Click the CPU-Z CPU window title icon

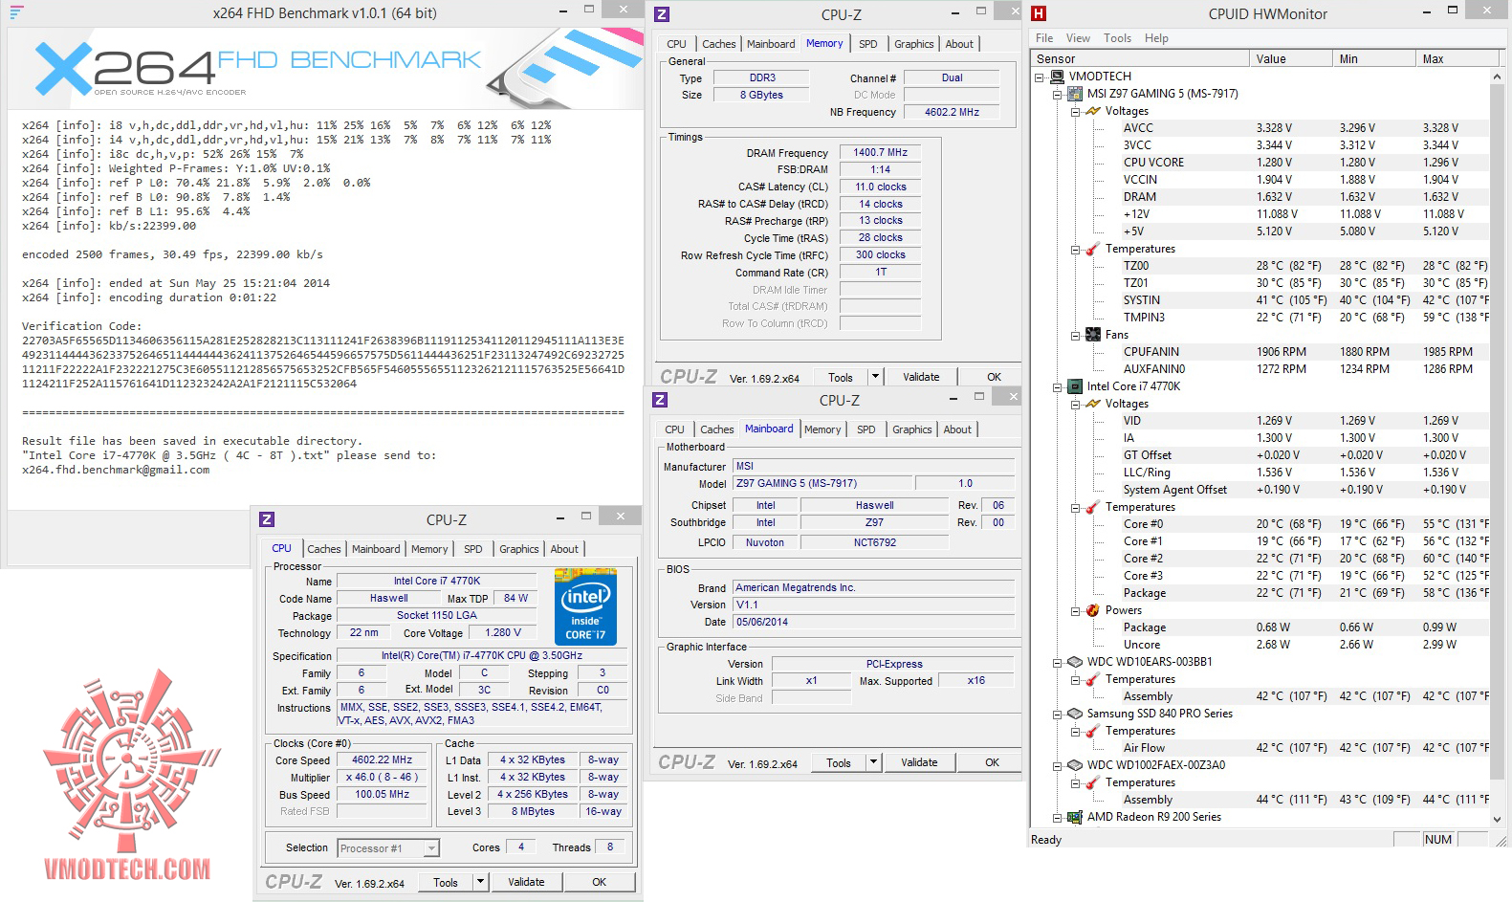[x=267, y=519]
